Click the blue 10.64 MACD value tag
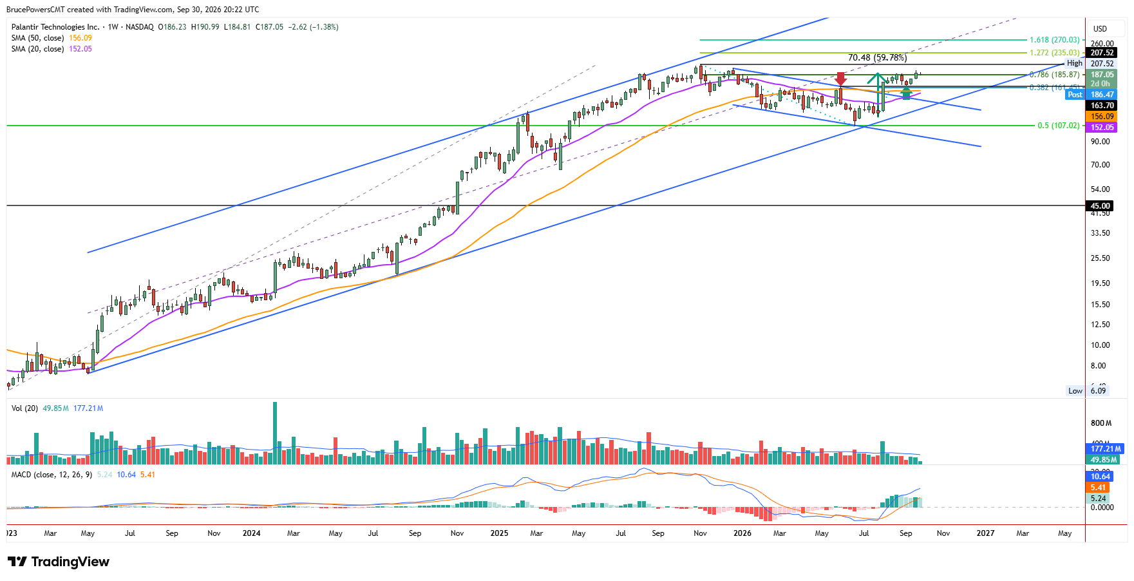 (1099, 477)
